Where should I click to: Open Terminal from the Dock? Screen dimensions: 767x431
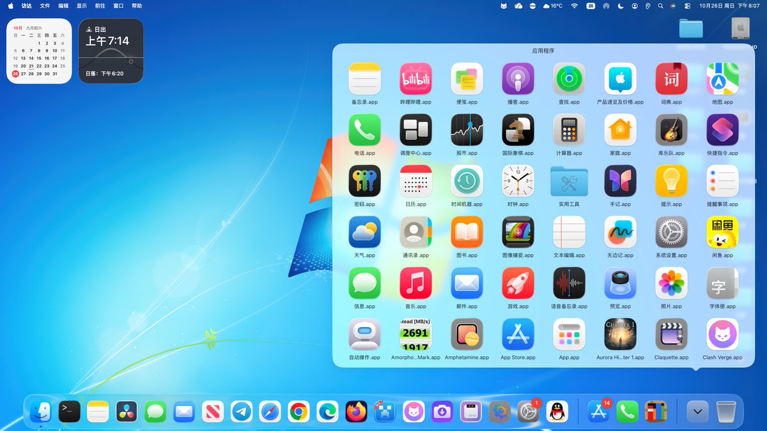(70, 412)
